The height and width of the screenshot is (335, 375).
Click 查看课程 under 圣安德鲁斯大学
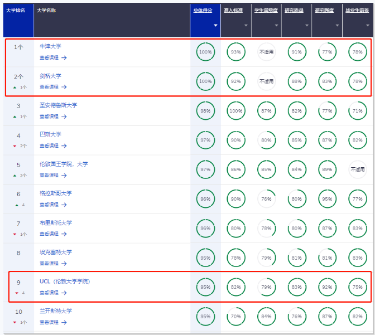point(53,116)
